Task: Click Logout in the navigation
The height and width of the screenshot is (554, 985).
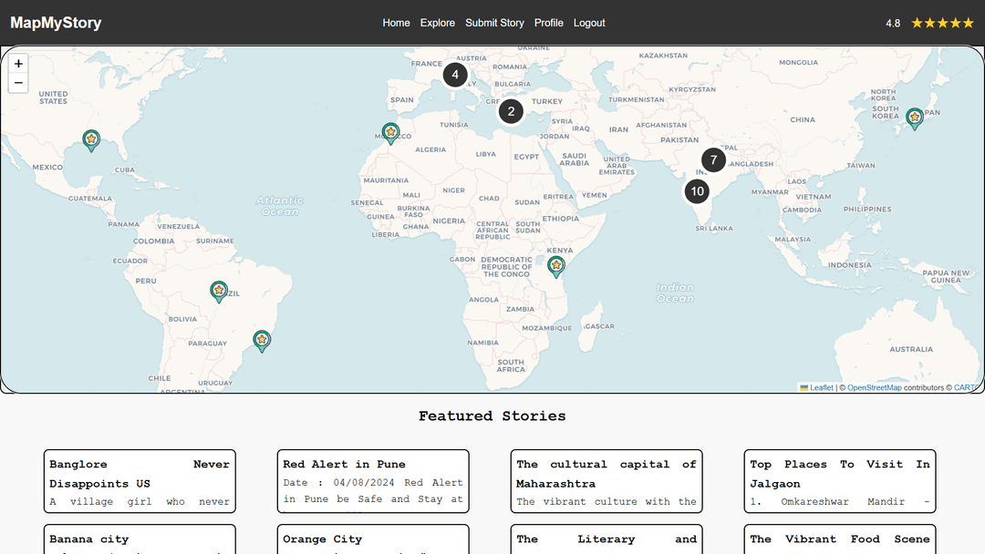Action: tap(589, 23)
